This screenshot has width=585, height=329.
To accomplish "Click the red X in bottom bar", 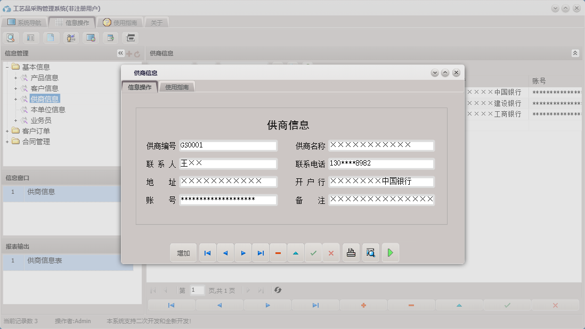I will tap(555, 305).
